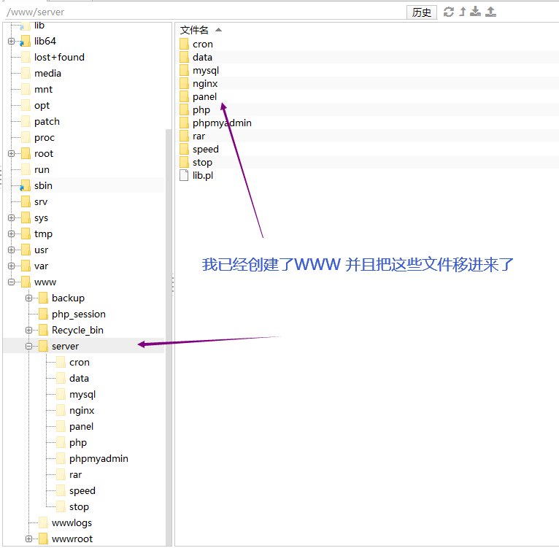Click the phpmyadmin folder icon in file list

[x=184, y=123]
